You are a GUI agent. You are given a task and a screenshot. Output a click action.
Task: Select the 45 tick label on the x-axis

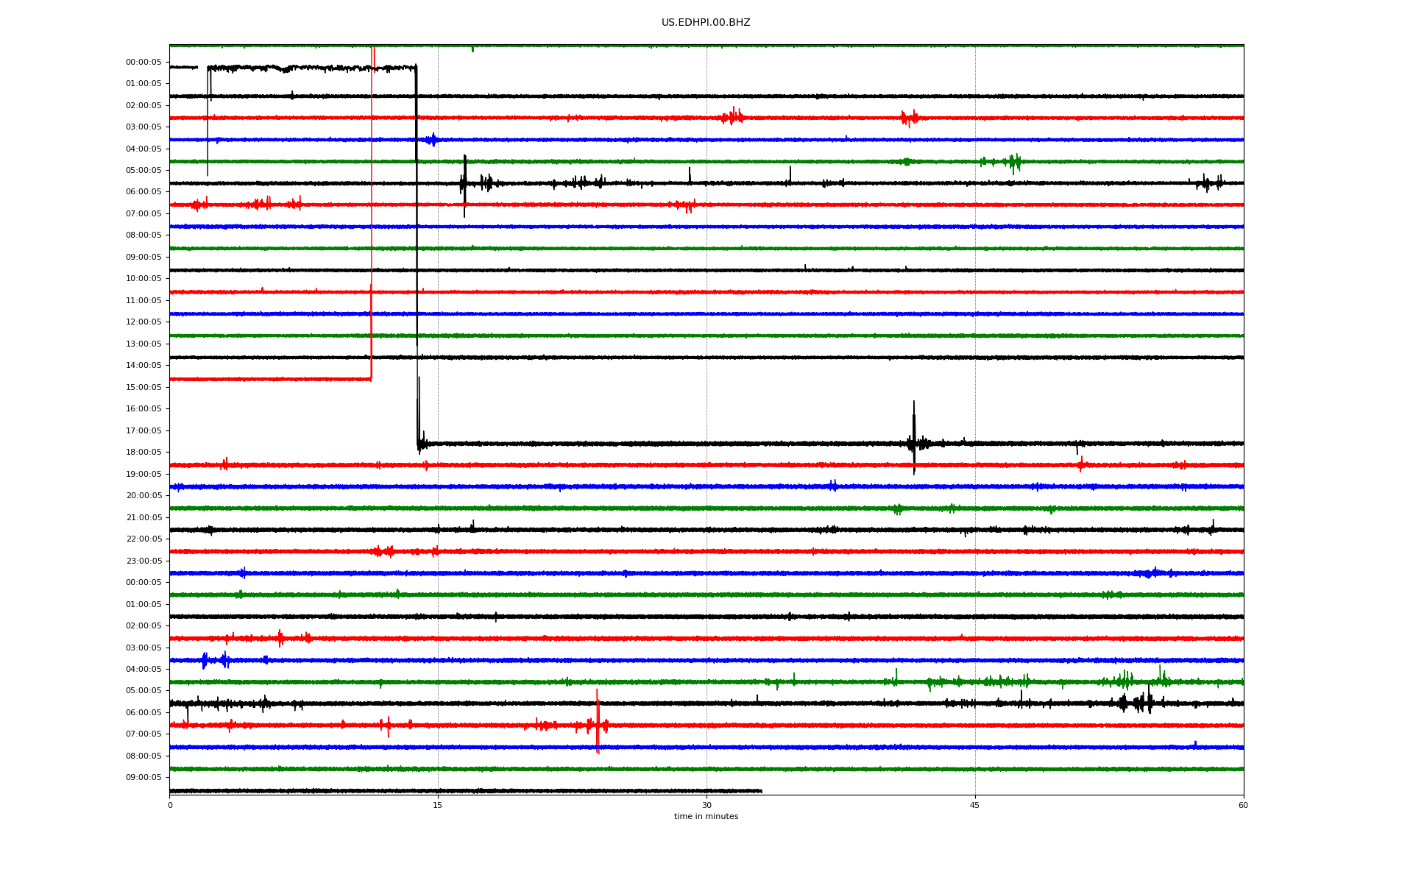click(975, 805)
